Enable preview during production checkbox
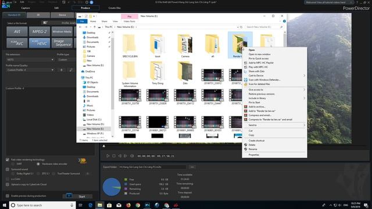 point(8,196)
